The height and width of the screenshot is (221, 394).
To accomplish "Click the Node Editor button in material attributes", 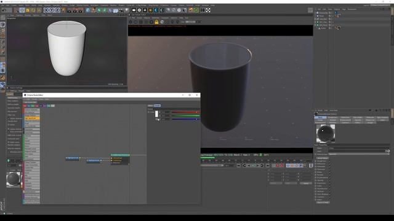I will tap(323, 158).
